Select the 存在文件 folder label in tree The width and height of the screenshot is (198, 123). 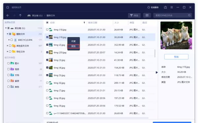point(20,51)
